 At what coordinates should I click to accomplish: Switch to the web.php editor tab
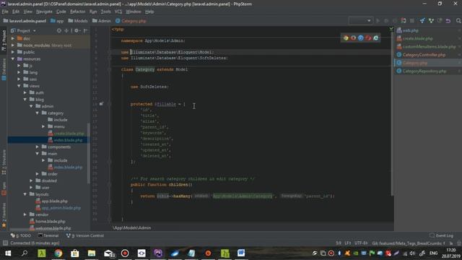[x=428, y=30]
